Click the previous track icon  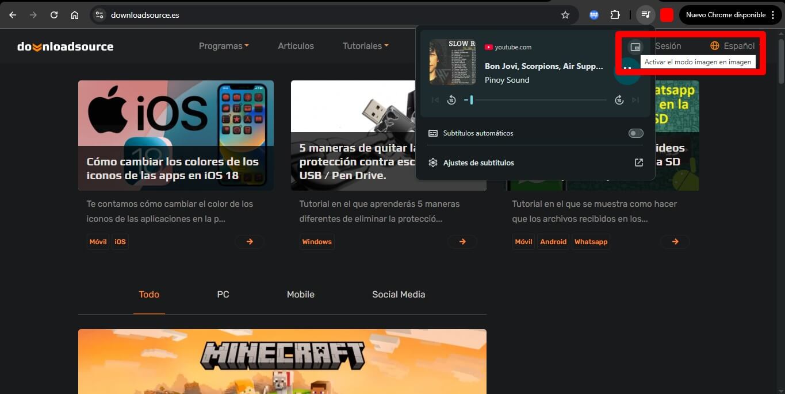tap(435, 100)
